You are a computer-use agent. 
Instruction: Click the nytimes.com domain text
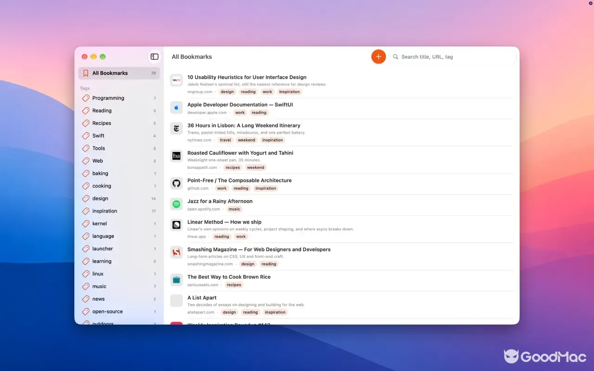(199, 140)
